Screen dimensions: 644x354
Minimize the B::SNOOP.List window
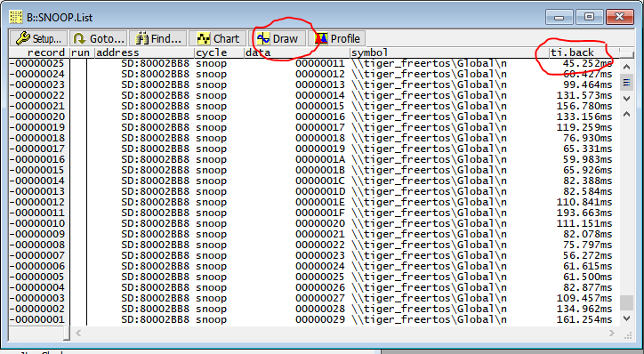(559, 17)
